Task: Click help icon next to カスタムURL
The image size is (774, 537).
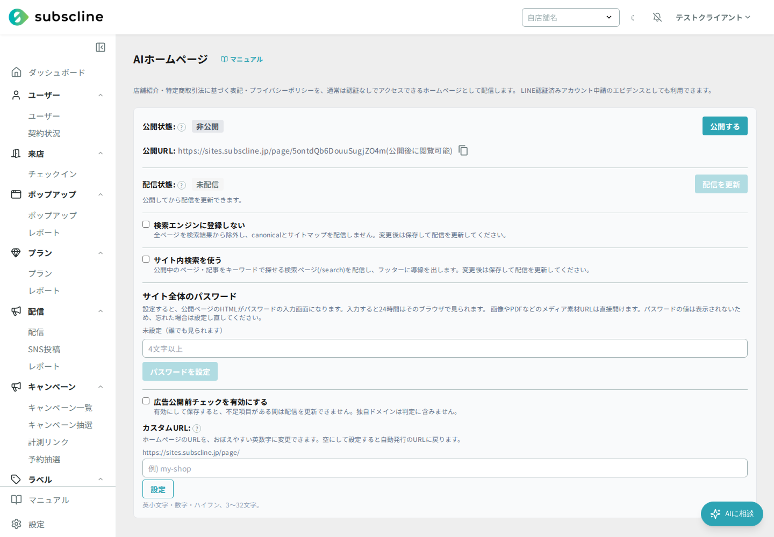Action: [197, 429]
